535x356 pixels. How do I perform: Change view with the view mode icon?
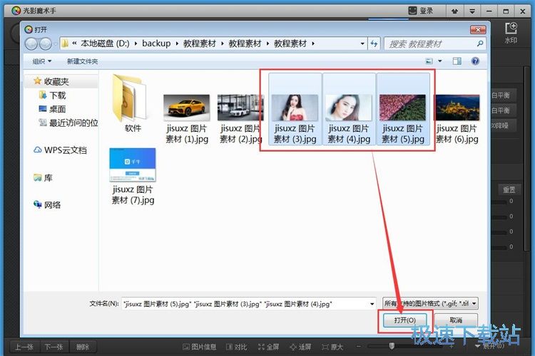(x=429, y=61)
